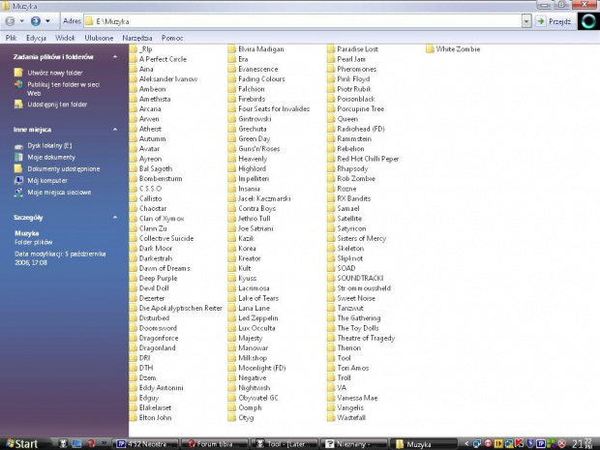
Task: Open Moje dokumenty link
Action: [51, 158]
